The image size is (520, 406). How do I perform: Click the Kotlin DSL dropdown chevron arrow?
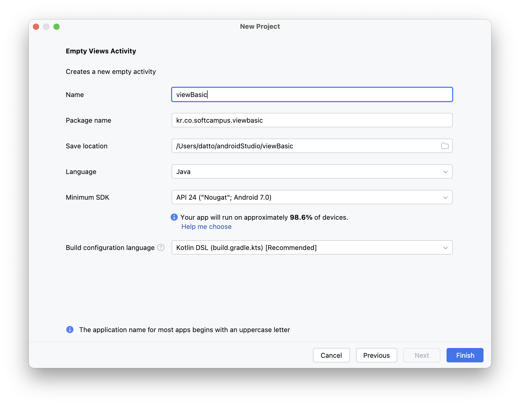(445, 248)
